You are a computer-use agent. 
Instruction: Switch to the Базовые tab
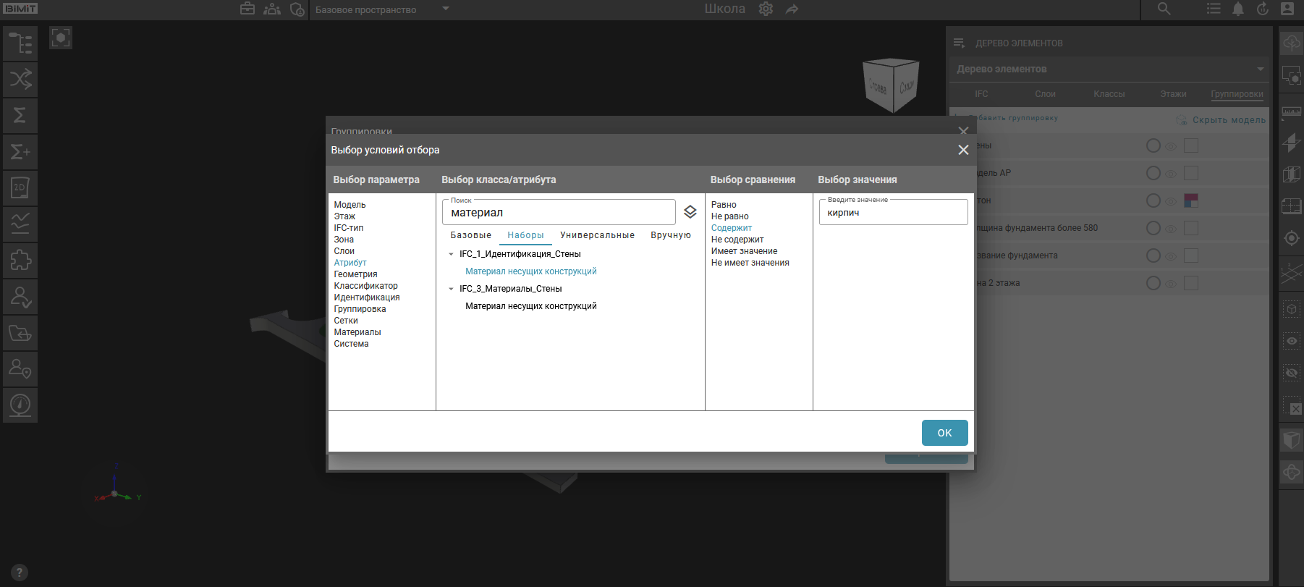point(470,235)
